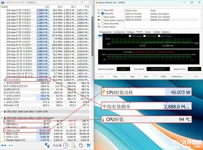The image size is (203, 150).
Task: Select the 最大CPU/线程使用率 sensor row
Action: click(47, 86)
